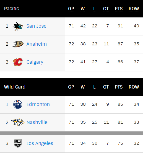Click the ROW header in Wild Card table
143x153 pixels.
click(134, 87)
